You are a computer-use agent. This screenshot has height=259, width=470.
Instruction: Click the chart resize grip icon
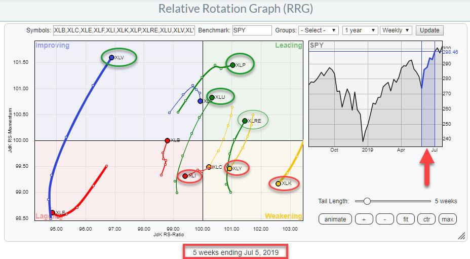461,237
